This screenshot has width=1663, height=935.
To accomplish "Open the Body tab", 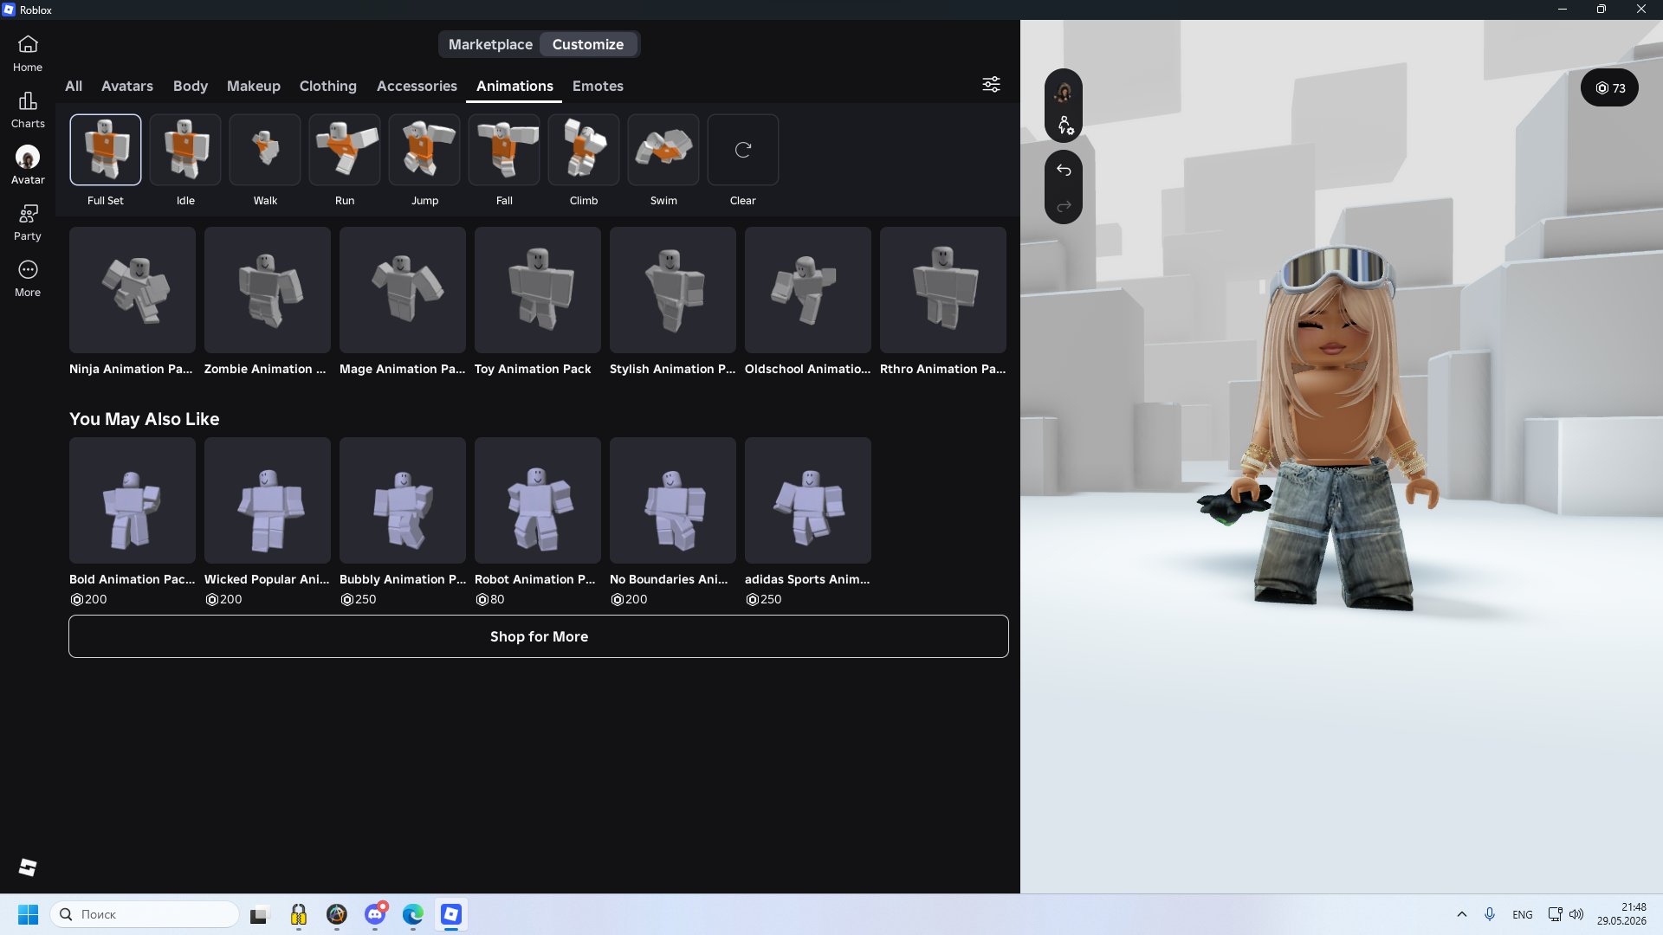I will pos(191,86).
